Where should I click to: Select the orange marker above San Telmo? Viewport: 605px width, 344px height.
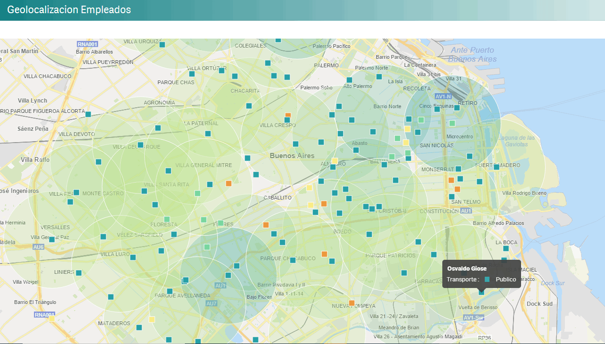pos(457,189)
